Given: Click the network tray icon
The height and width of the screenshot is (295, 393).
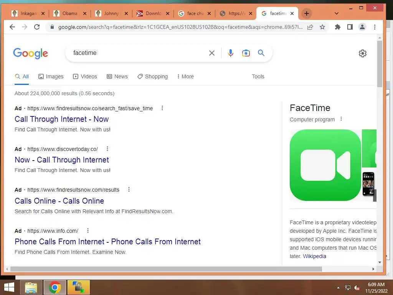Looking at the screenshot, I should (348, 288).
